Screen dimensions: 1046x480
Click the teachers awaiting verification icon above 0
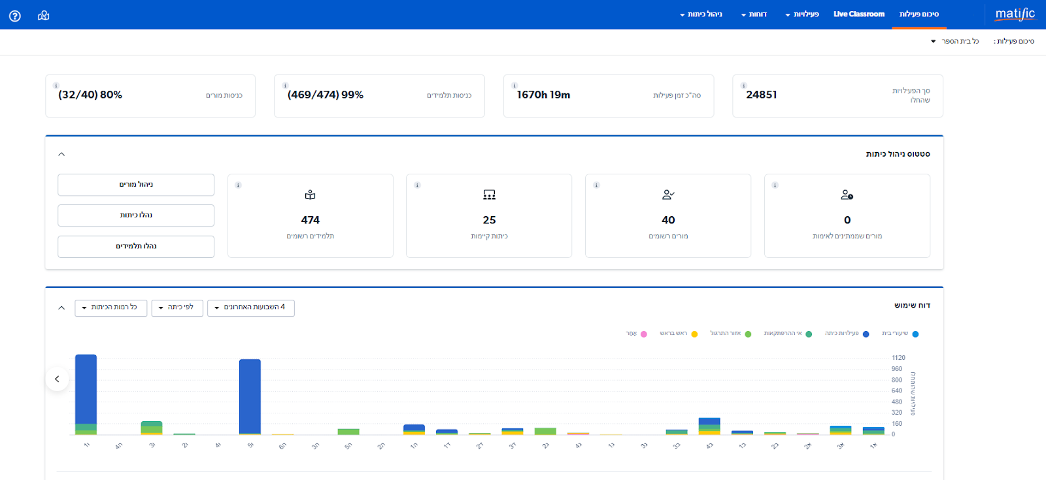point(847,195)
